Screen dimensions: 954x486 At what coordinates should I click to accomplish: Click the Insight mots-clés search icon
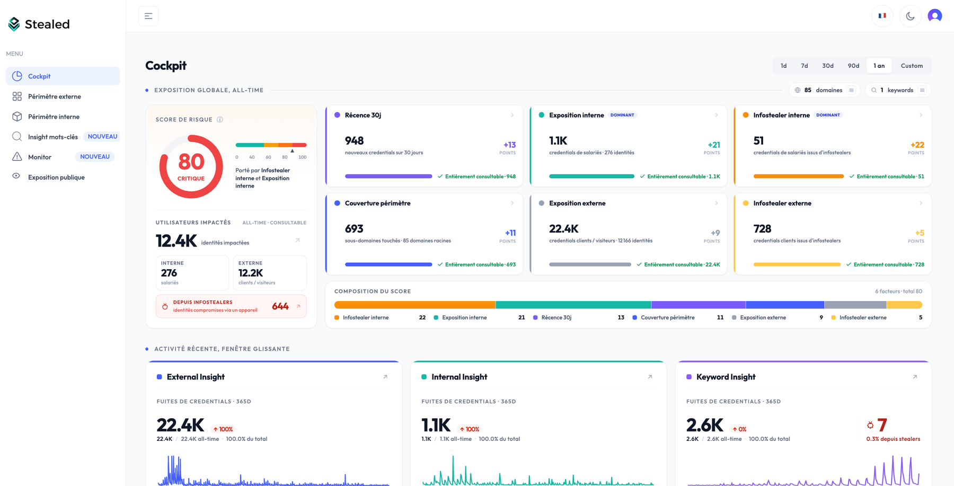coord(17,136)
